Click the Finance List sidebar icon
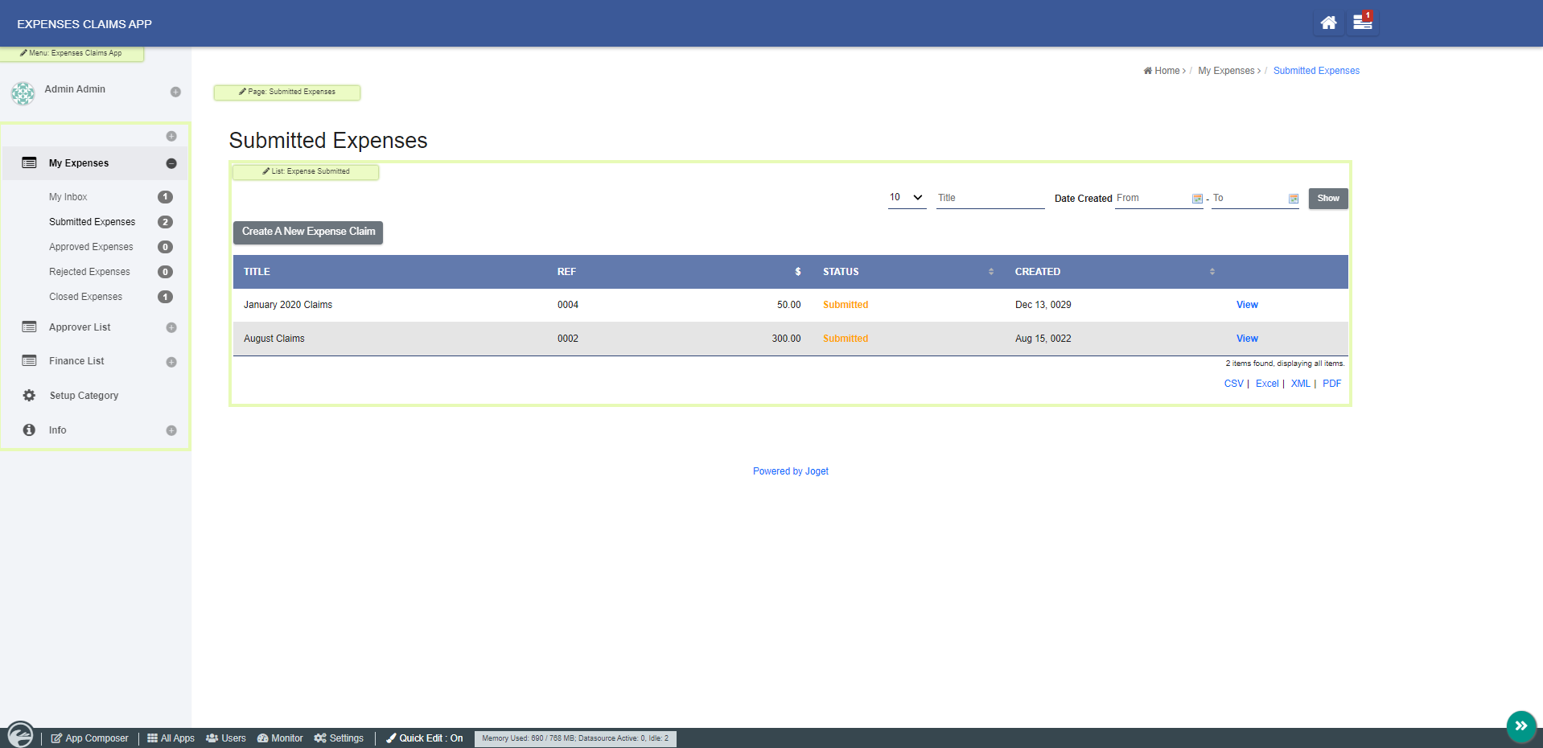Viewport: 1543px width, 748px height. (x=29, y=360)
